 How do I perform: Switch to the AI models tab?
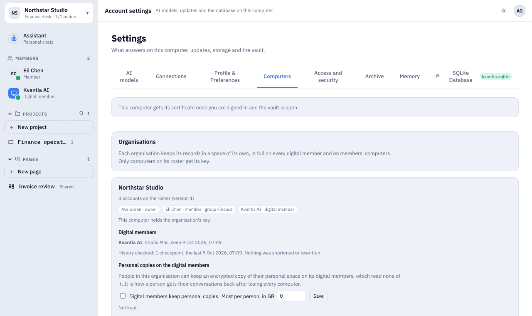pos(129,77)
